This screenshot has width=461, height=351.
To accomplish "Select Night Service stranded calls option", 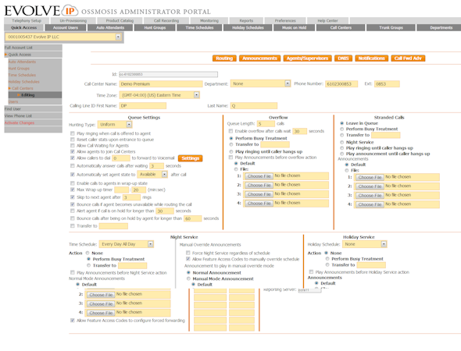I will pos(342,142).
